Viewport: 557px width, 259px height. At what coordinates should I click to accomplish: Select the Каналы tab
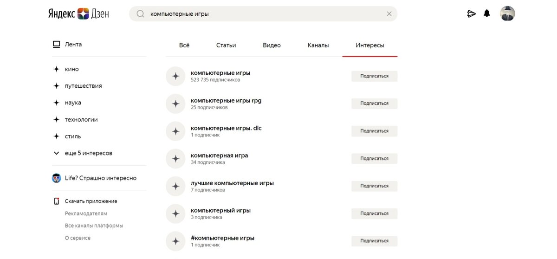tap(318, 45)
